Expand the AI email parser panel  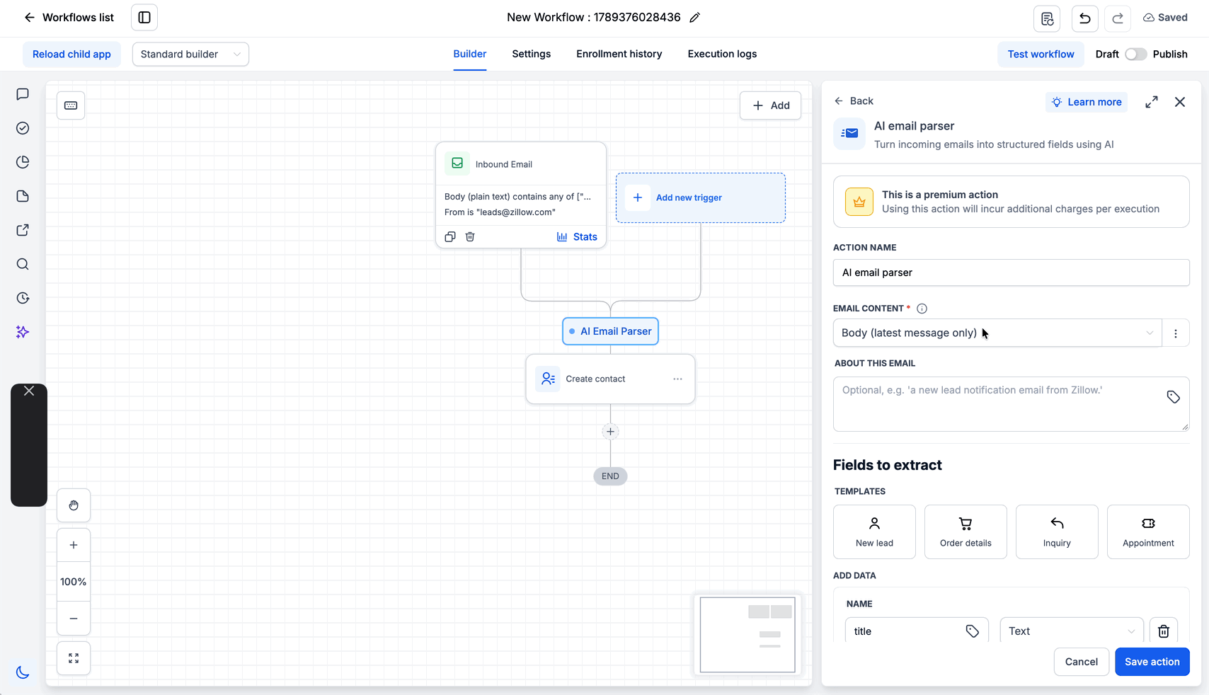pyautogui.click(x=1152, y=102)
